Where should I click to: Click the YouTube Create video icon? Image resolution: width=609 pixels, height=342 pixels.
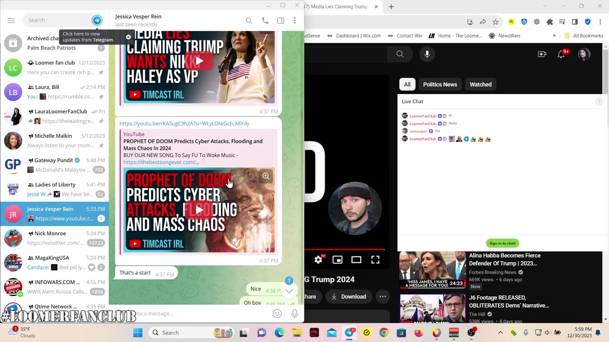pyautogui.click(x=542, y=54)
